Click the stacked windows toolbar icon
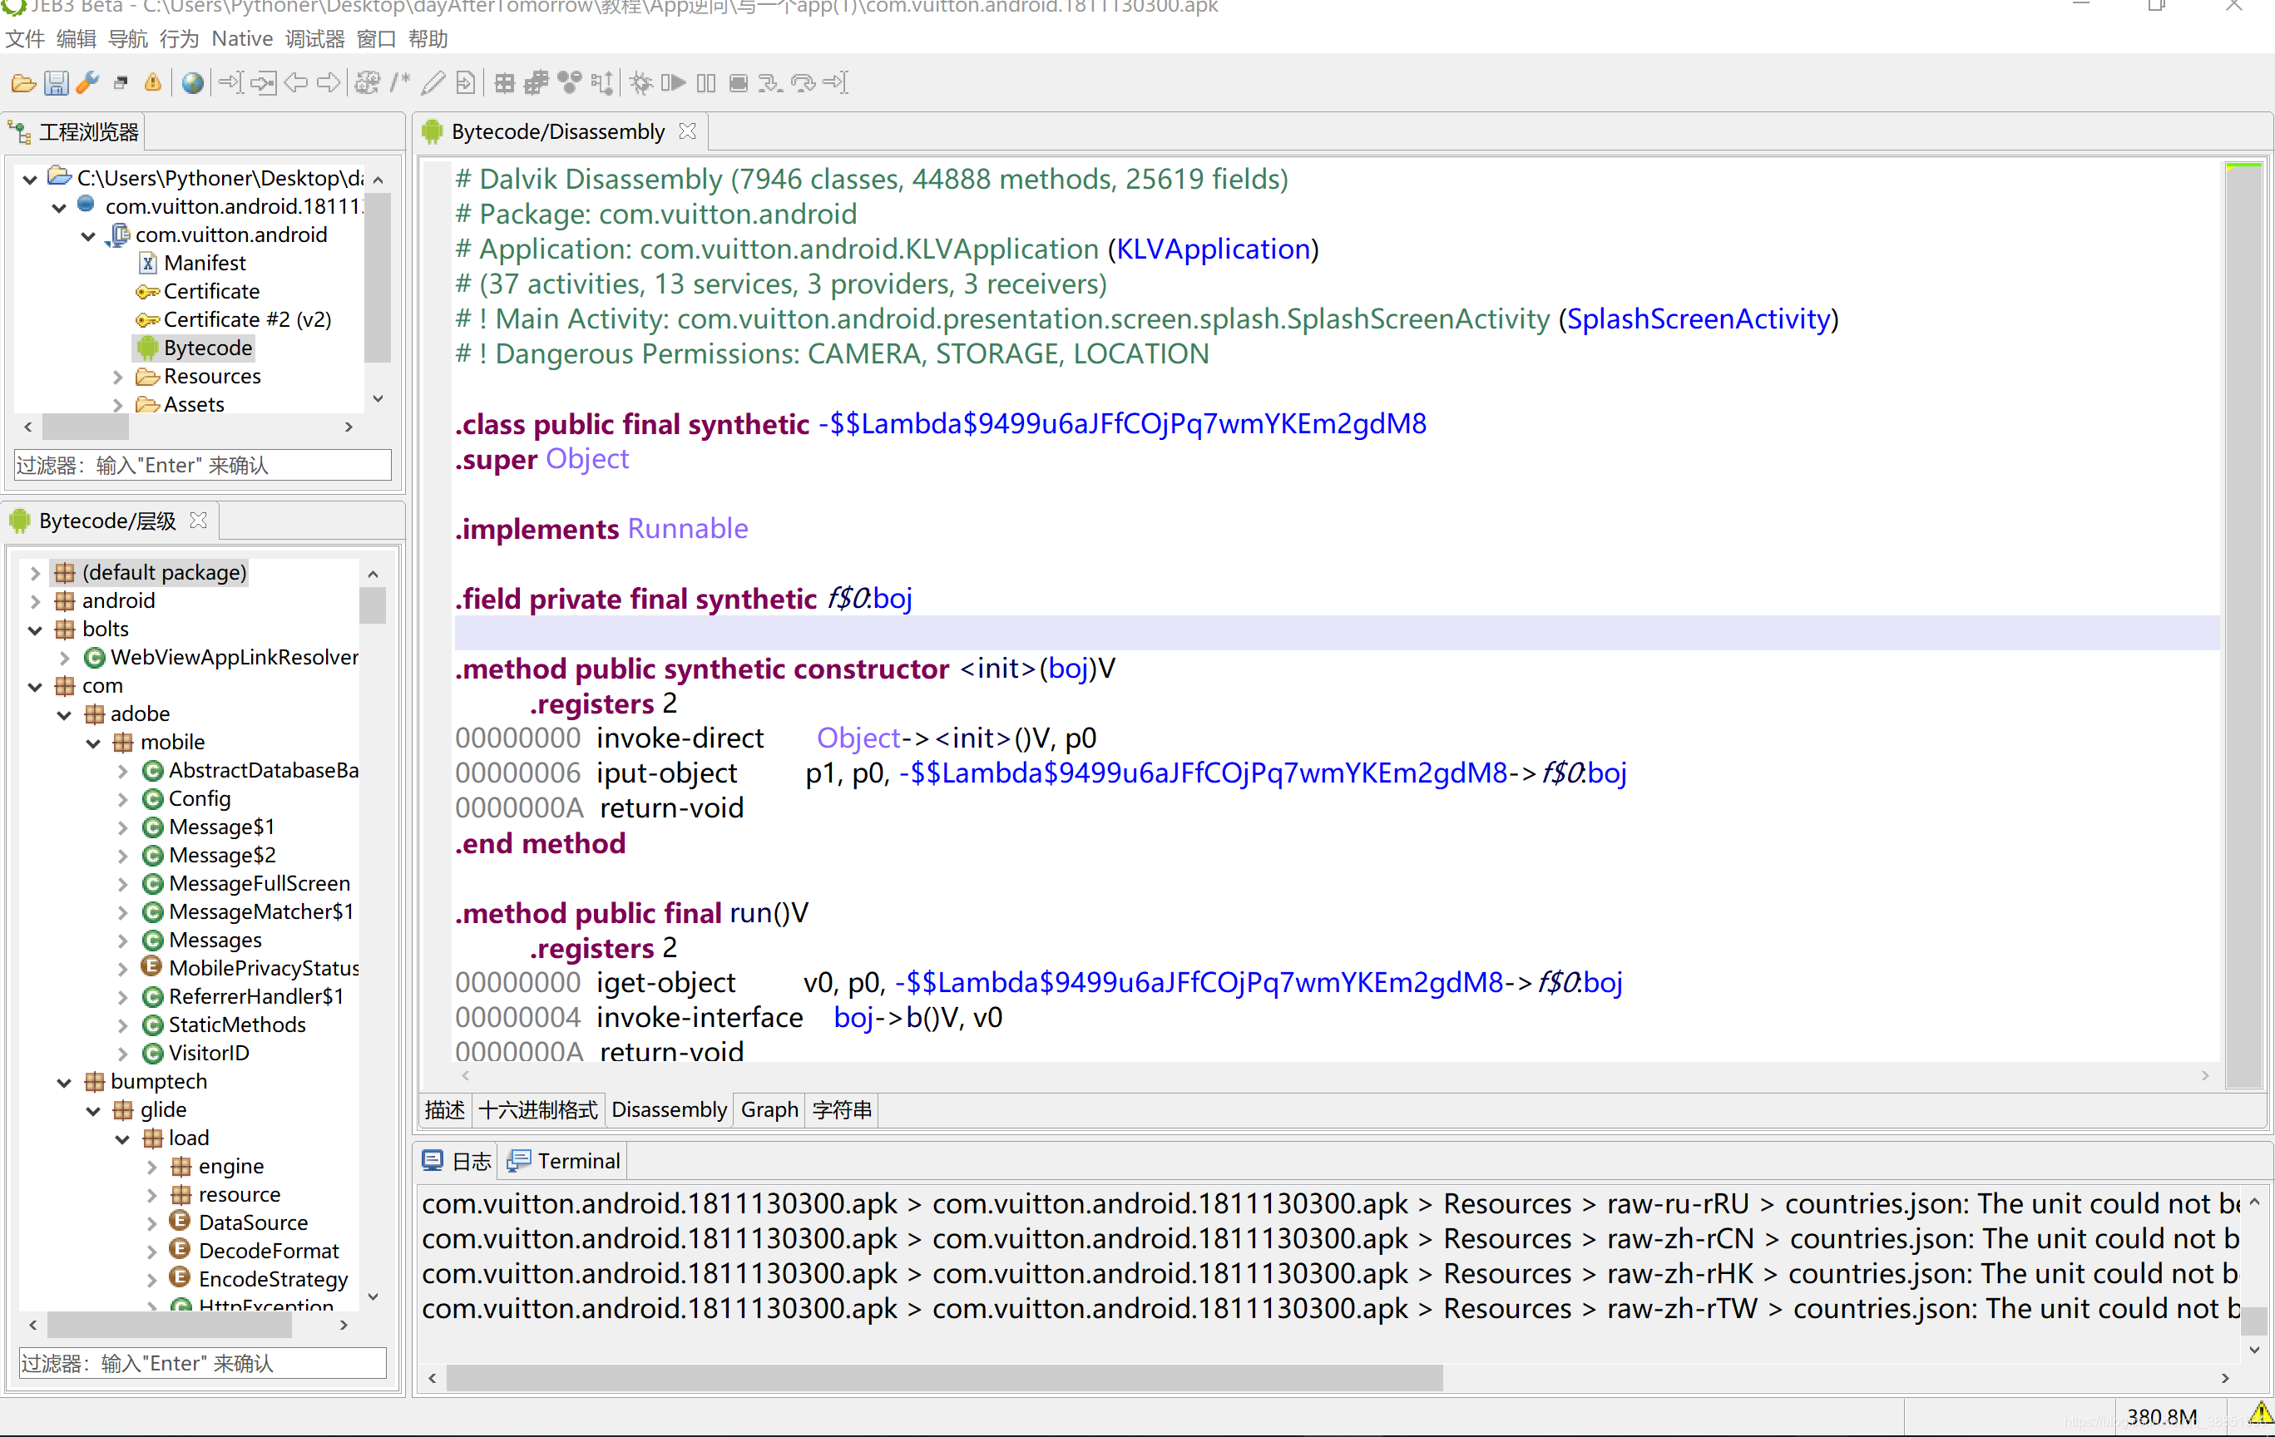This screenshot has width=2275, height=1437. [x=120, y=83]
